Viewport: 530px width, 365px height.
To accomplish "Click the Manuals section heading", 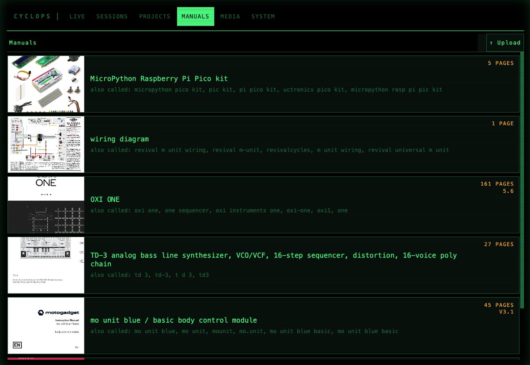I will pyautogui.click(x=23, y=43).
